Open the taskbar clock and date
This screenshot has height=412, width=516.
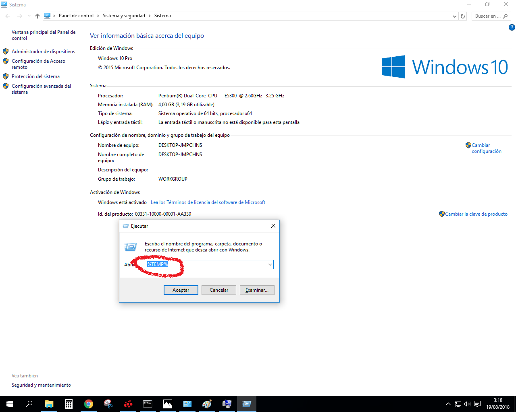(x=498, y=404)
